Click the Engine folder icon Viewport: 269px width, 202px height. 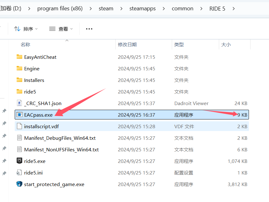click(x=19, y=68)
